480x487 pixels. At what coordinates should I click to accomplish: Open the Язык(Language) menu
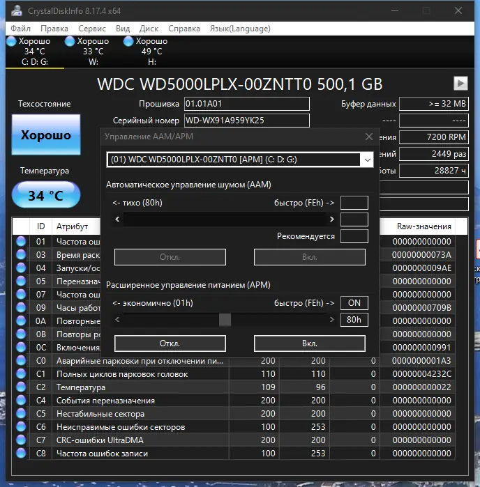[240, 29]
